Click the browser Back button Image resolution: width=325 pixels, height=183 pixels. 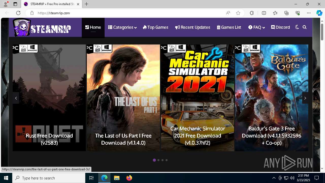(x=7, y=13)
